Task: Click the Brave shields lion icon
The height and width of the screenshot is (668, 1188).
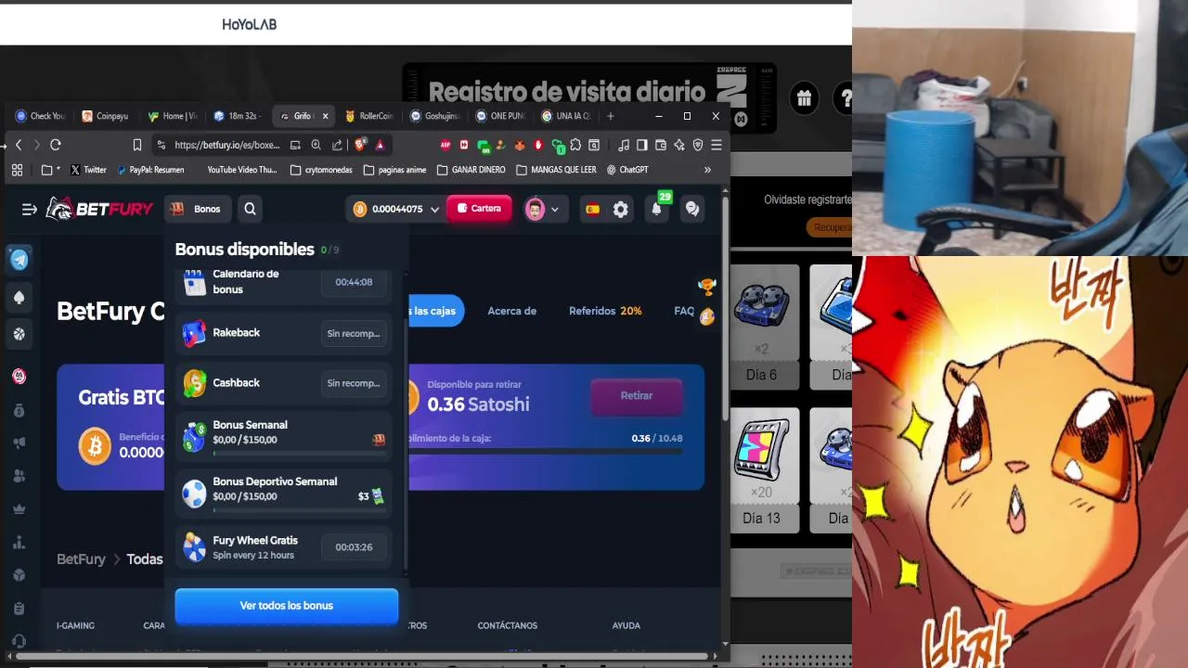Action: (x=361, y=145)
